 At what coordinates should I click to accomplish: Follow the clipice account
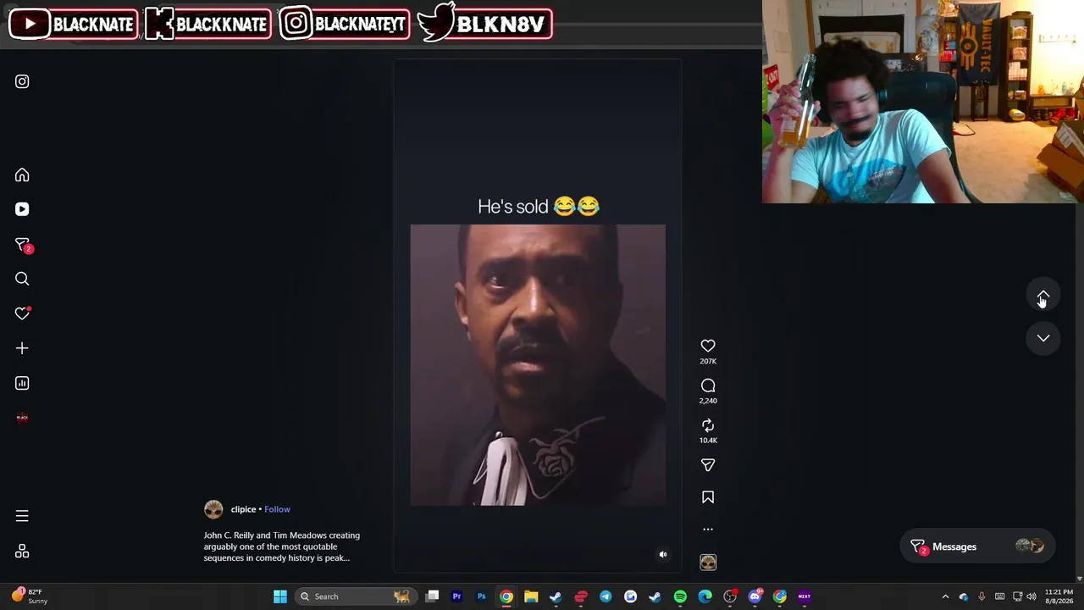277,509
